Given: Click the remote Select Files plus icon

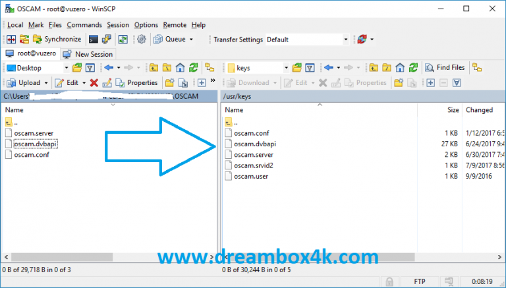Looking at the screenshot, I should coord(430,83).
